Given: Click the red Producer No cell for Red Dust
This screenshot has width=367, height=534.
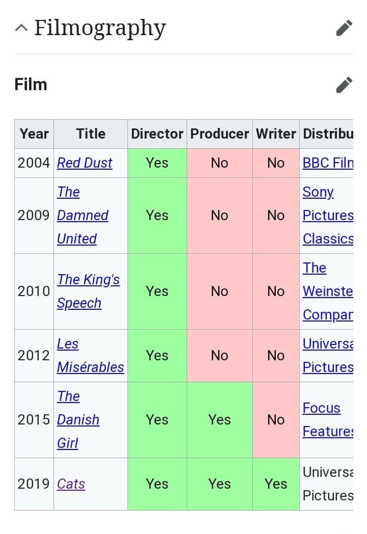Looking at the screenshot, I should (x=220, y=163).
